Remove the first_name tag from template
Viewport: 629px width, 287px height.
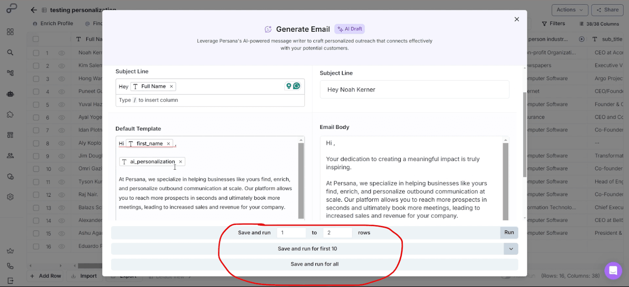[168, 144]
